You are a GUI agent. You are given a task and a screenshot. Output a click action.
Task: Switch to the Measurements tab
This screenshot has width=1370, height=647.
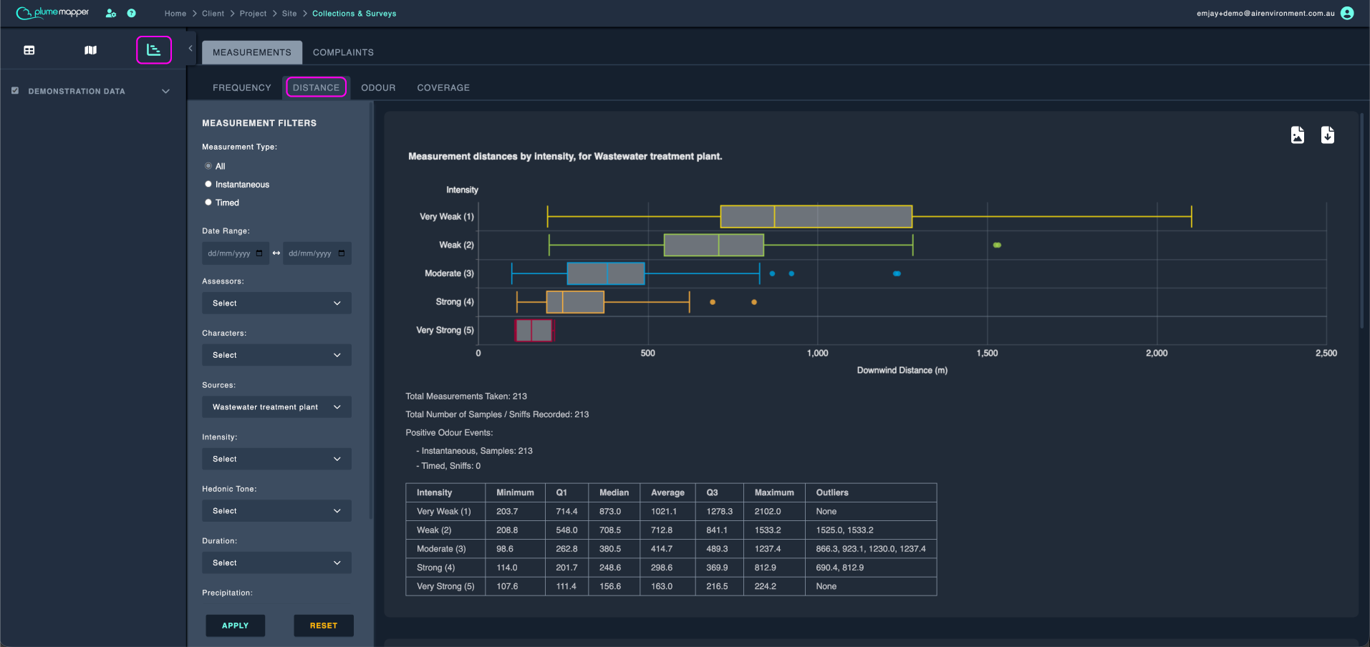pos(252,52)
